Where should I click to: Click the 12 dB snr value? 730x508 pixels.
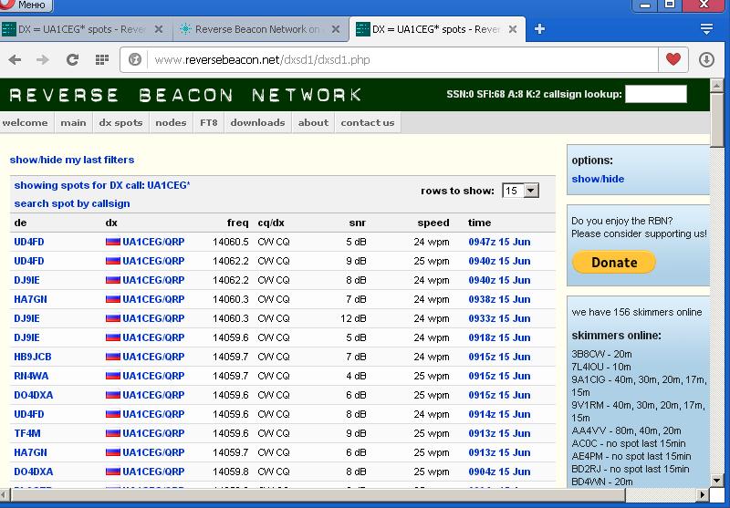[x=353, y=318]
